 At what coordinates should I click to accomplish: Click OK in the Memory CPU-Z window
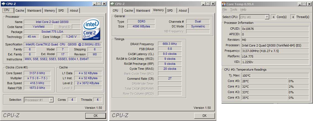204,115
